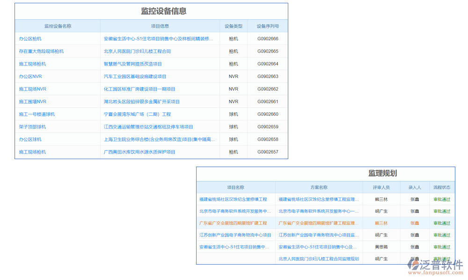Open the 施工围墙NVR device details

pos(30,101)
